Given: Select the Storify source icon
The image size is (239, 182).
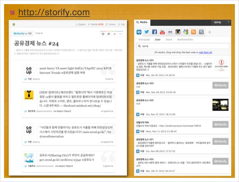Looking at the screenshot, I should point(139,32).
